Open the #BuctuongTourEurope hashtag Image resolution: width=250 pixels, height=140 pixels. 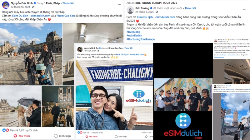click(141, 39)
